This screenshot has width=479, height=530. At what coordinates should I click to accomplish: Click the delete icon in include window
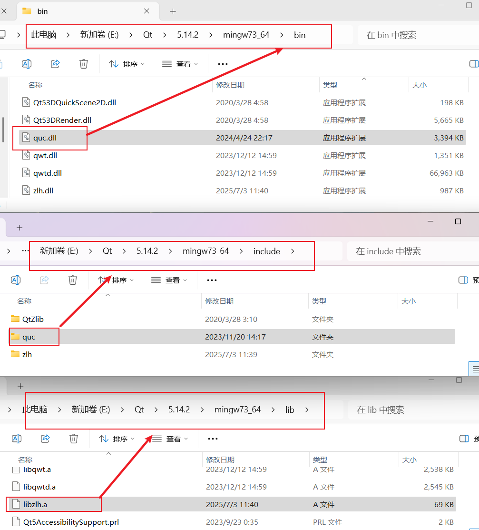point(73,280)
